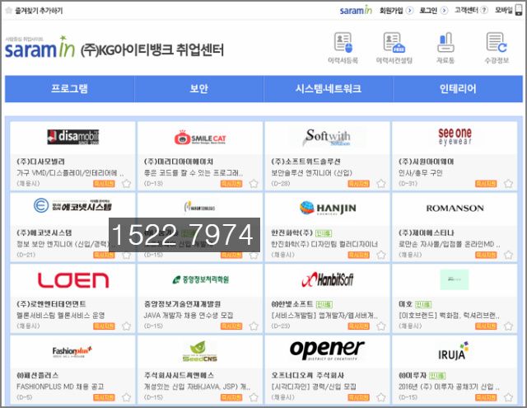The height and width of the screenshot is (408, 527).
Task: Open job title 보안솔루션 엔지니어 (신입)
Action: click(311, 173)
